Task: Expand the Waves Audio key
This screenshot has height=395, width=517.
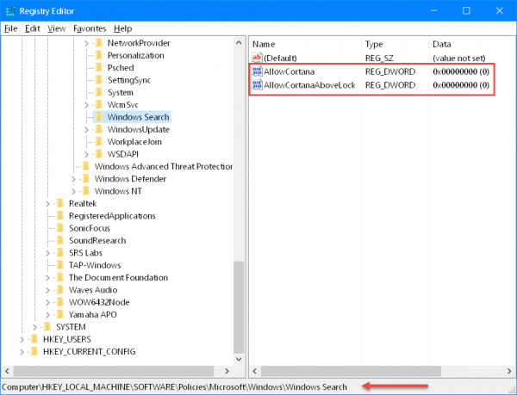Action: (47, 290)
